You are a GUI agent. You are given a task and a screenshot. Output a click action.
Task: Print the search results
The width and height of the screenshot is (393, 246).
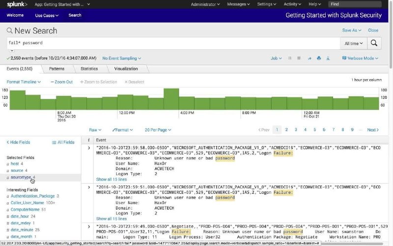(x=319, y=58)
